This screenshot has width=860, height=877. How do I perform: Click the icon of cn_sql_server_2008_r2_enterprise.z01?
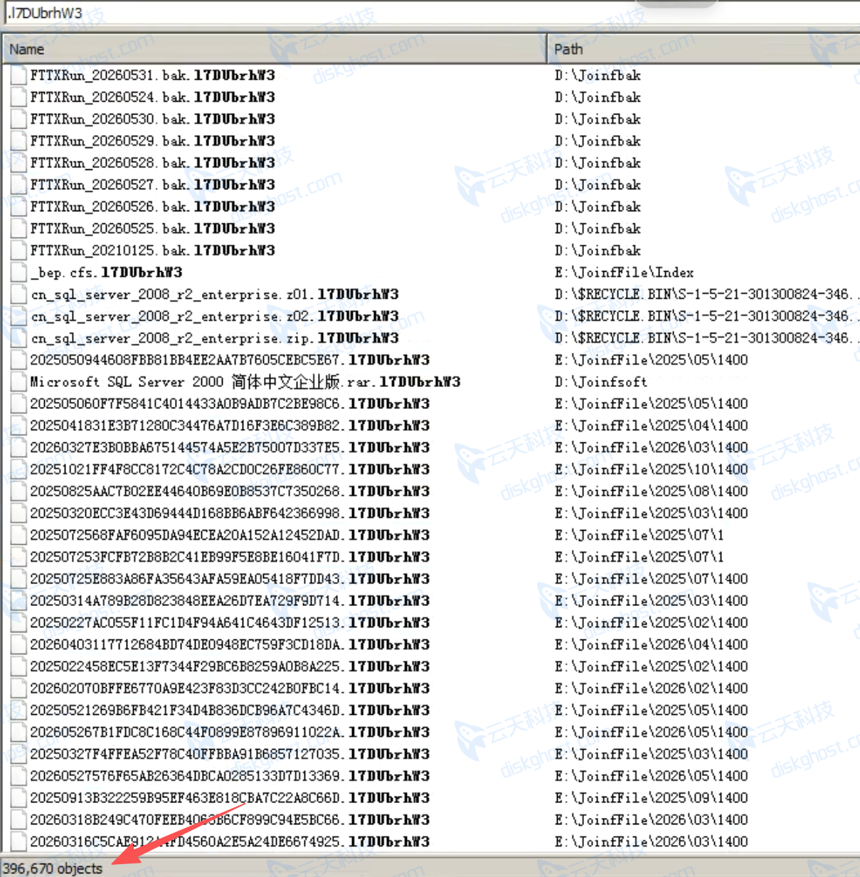pyautogui.click(x=19, y=294)
